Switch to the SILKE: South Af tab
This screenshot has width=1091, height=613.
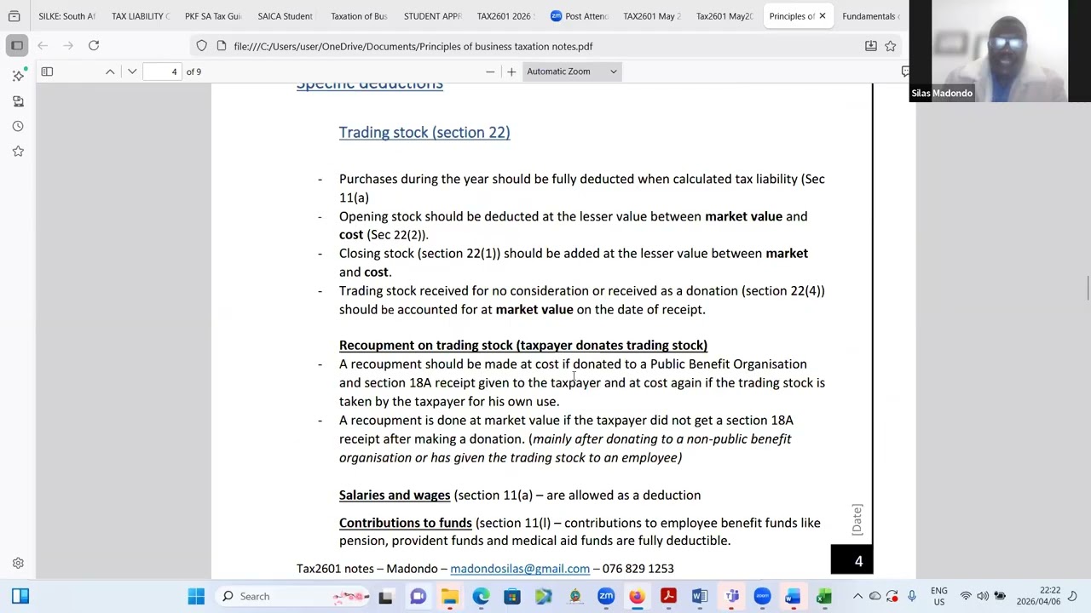(66, 16)
